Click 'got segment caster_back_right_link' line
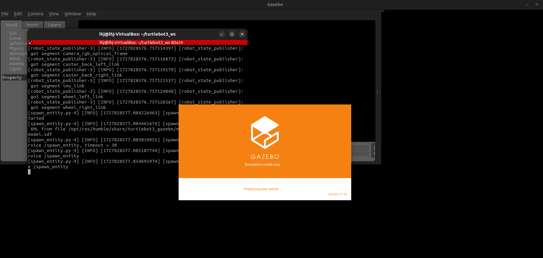Image resolution: width=543 pixels, height=258 pixels. (x=76, y=75)
